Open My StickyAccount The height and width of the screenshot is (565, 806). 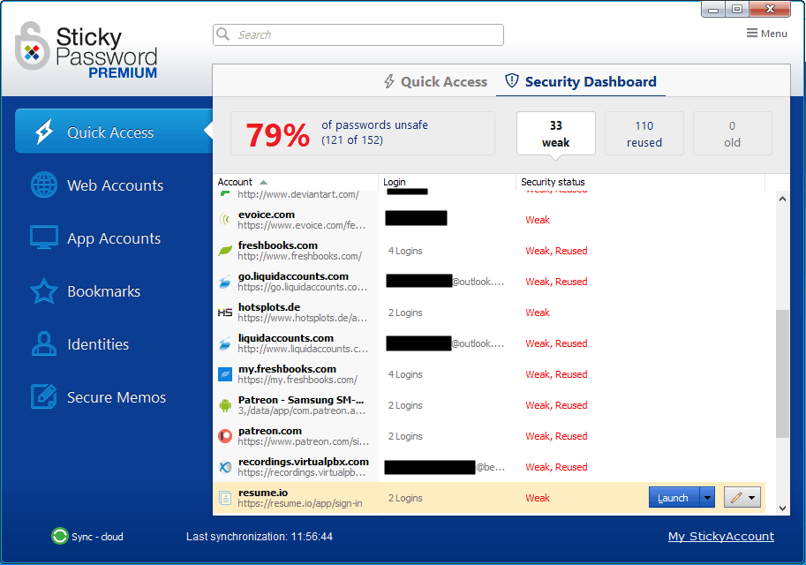(x=720, y=536)
